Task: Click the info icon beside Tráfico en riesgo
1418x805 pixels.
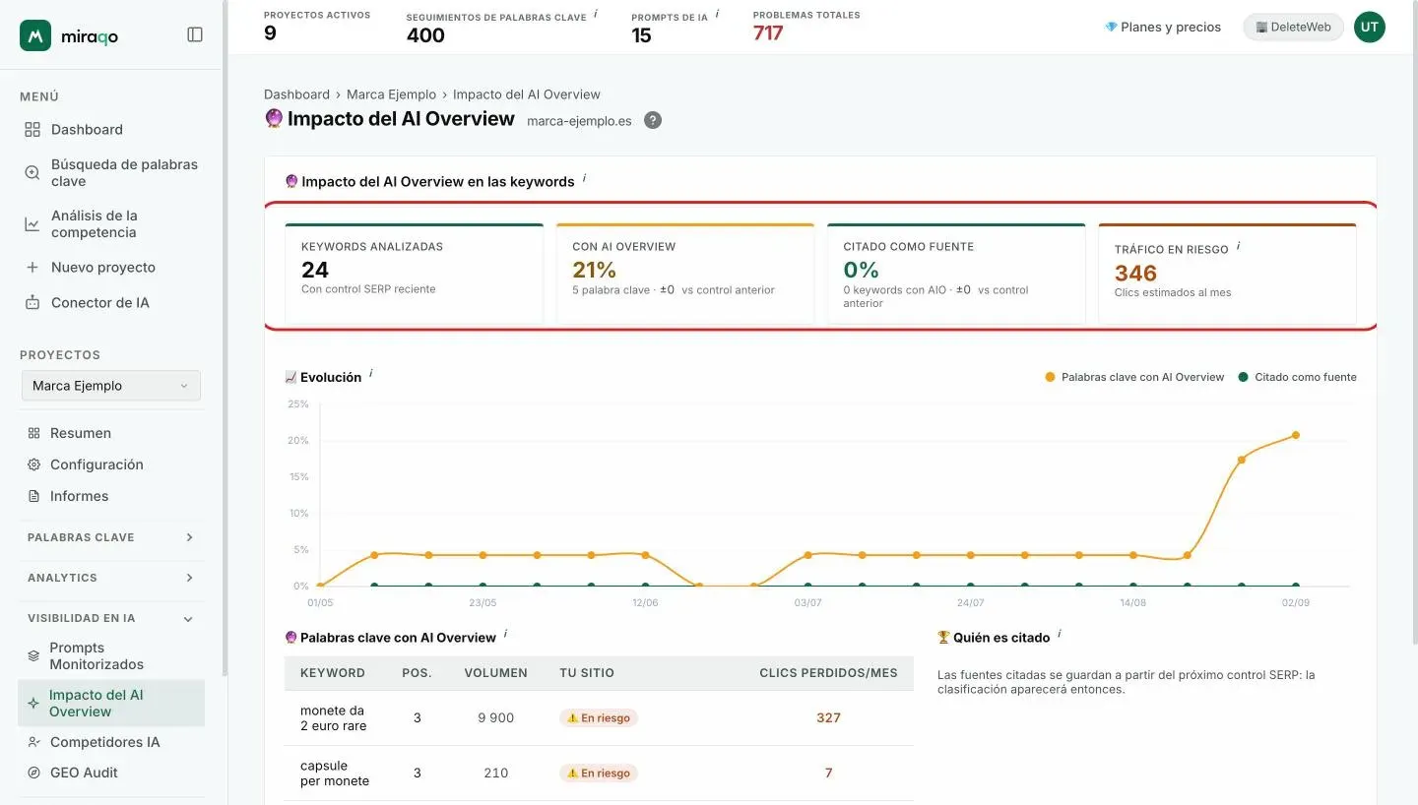Action: click(x=1238, y=246)
